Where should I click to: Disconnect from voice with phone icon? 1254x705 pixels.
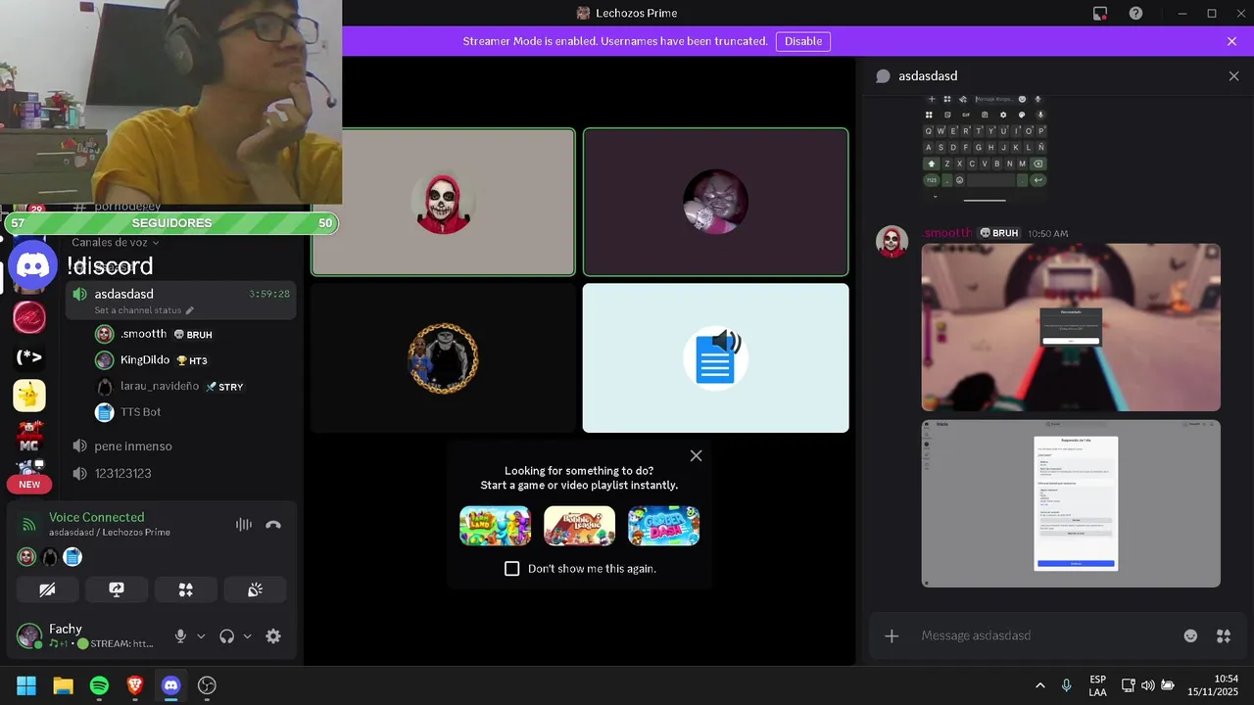[x=273, y=525]
